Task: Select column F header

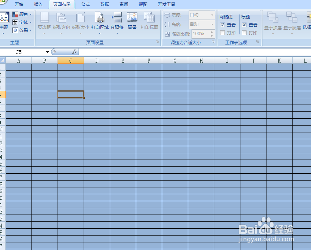Action: 149,60
